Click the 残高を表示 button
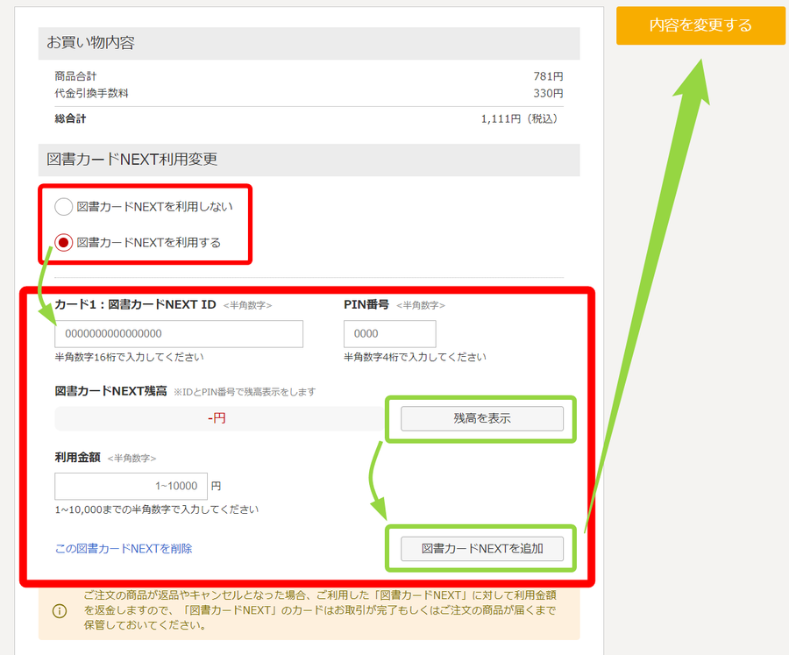Image resolution: width=789 pixels, height=655 pixels. pyautogui.click(x=482, y=418)
